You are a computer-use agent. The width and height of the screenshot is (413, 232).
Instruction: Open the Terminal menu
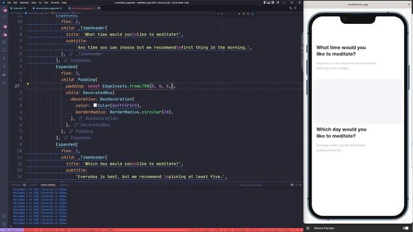coord(55,3)
